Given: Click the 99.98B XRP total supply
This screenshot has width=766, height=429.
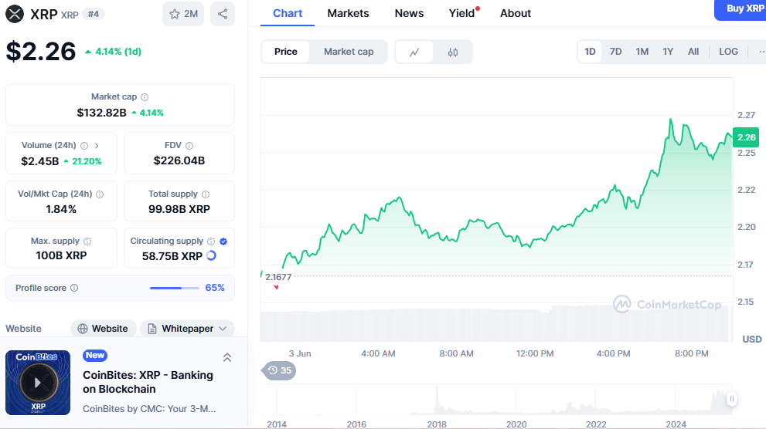Looking at the screenshot, I should coord(179,209).
